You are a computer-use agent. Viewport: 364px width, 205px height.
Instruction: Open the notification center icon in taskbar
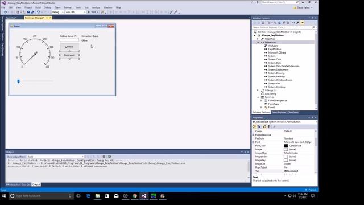click(313, 196)
